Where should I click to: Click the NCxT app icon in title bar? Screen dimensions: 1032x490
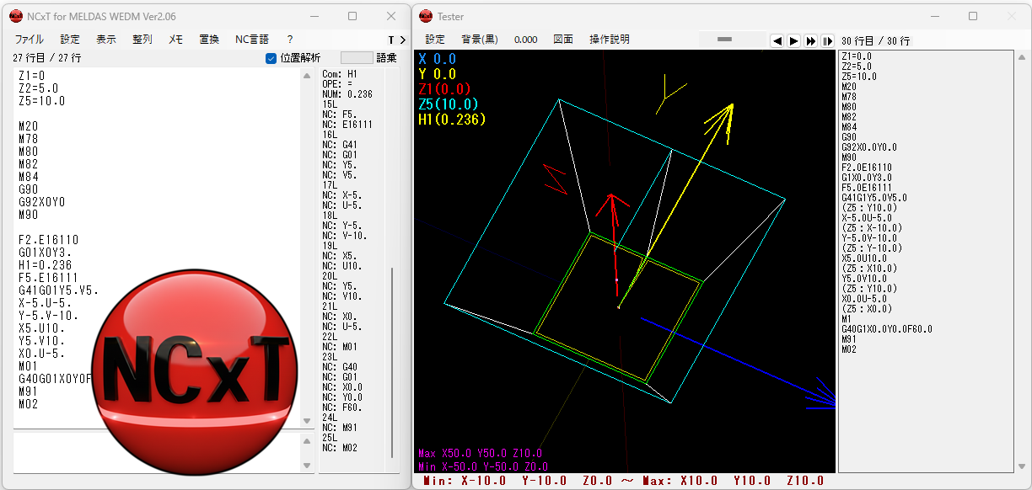16,16
